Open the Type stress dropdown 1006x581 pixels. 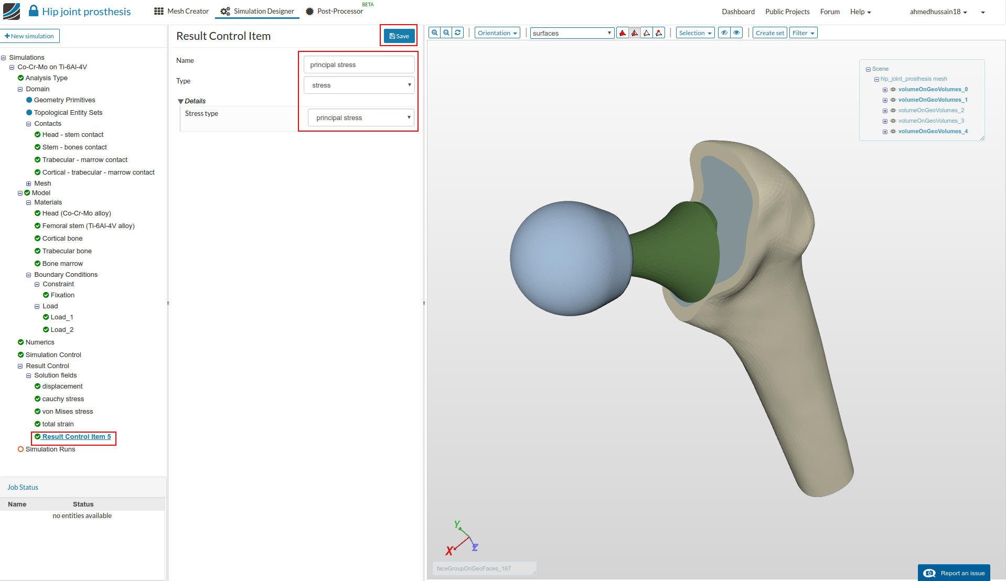[359, 85]
